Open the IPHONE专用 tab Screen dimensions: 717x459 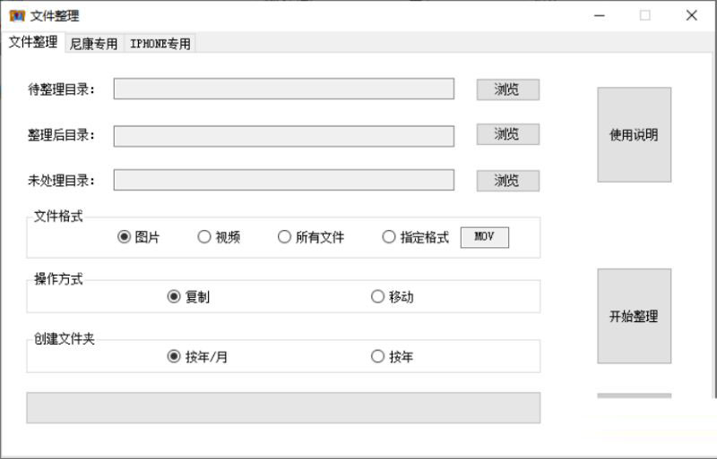160,43
